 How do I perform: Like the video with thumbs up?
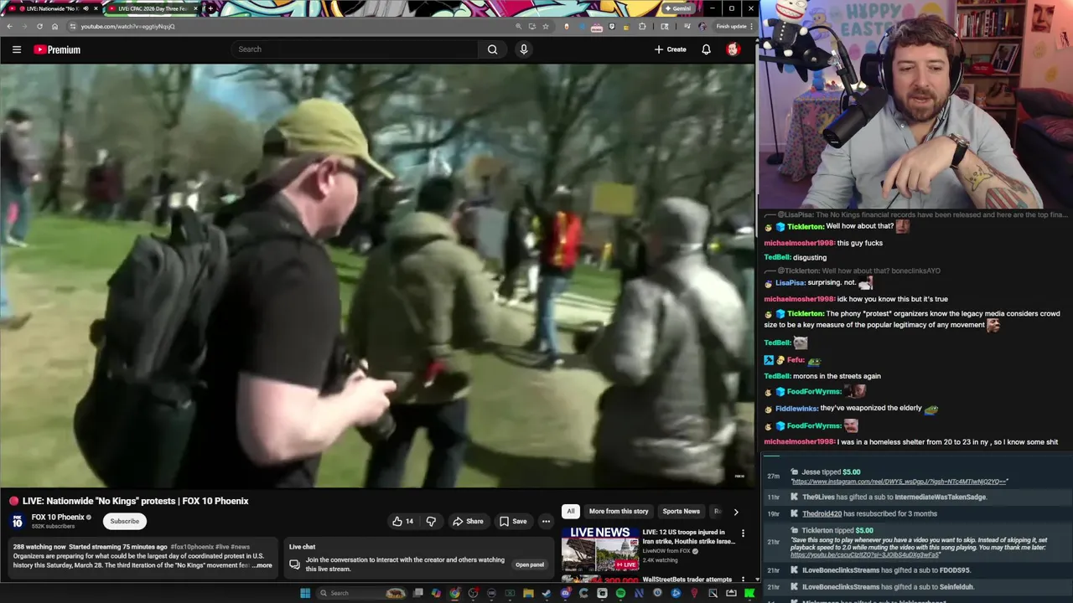pyautogui.click(x=402, y=521)
